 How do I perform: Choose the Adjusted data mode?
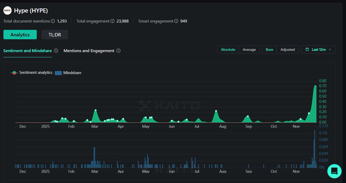pyautogui.click(x=288, y=49)
